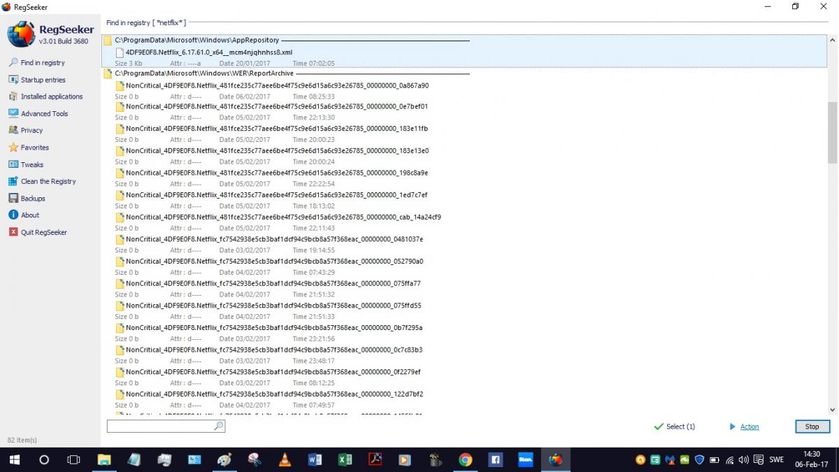Select entry ending in 0b7f295a

point(274,327)
